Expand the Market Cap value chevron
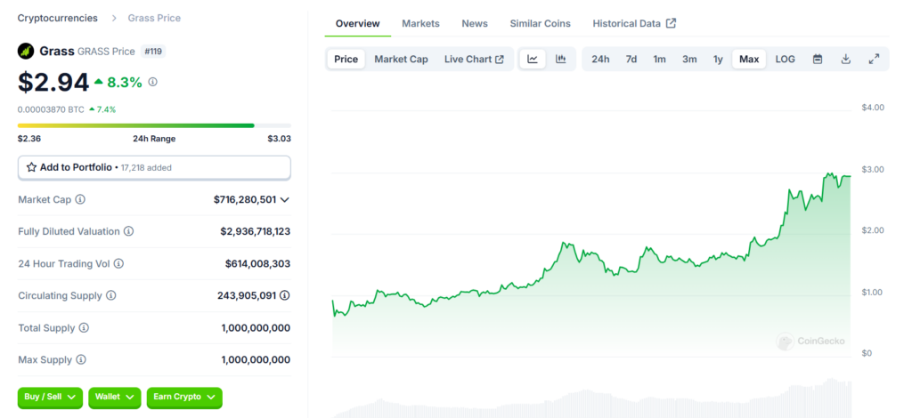The width and height of the screenshot is (912, 418). pyautogui.click(x=285, y=200)
